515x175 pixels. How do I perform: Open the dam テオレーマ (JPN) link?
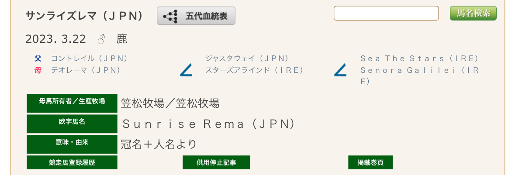coord(86,70)
